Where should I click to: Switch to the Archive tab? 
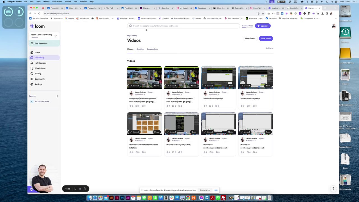click(140, 49)
